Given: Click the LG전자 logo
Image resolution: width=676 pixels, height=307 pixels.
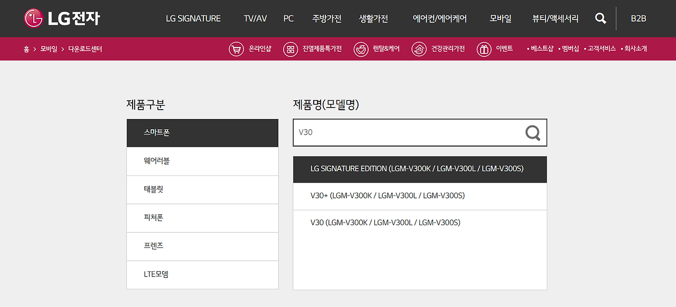Looking at the screenshot, I should [x=62, y=18].
